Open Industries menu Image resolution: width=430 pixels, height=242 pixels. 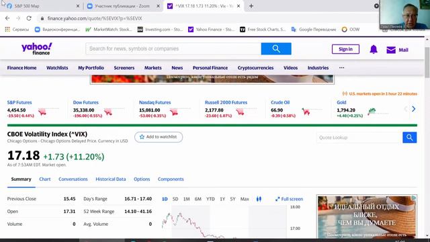tap(318, 68)
